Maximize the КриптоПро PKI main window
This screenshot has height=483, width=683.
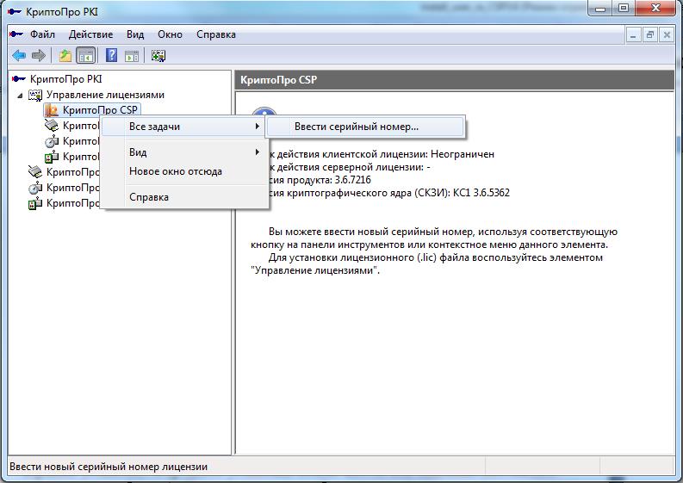624,8
